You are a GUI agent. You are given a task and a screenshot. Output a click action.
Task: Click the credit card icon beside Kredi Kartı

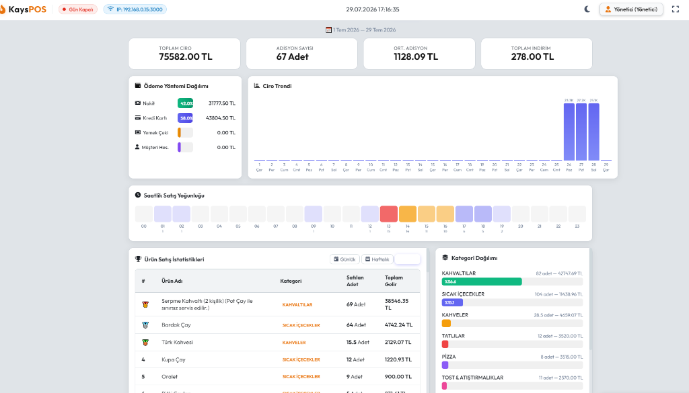coord(138,118)
